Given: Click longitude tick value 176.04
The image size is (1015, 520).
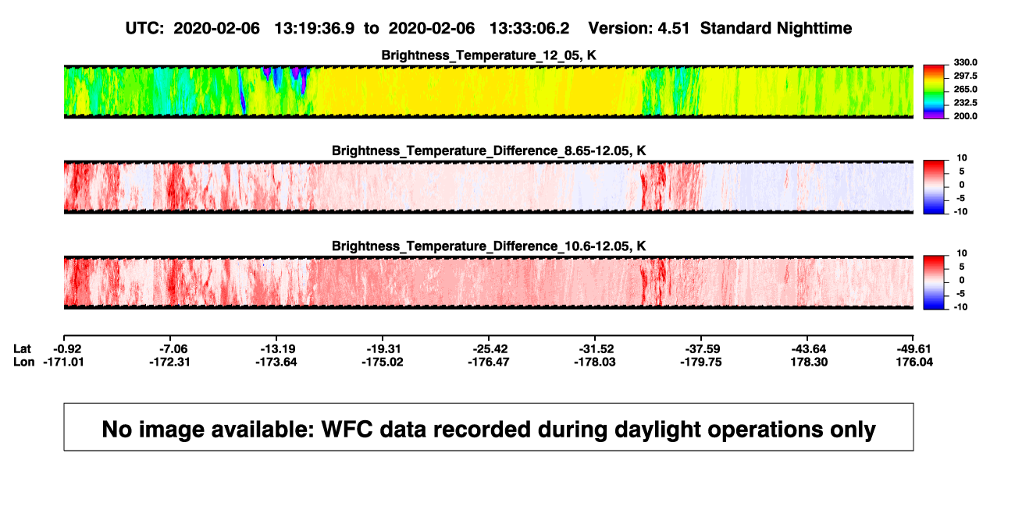Looking at the screenshot, I should point(913,362).
